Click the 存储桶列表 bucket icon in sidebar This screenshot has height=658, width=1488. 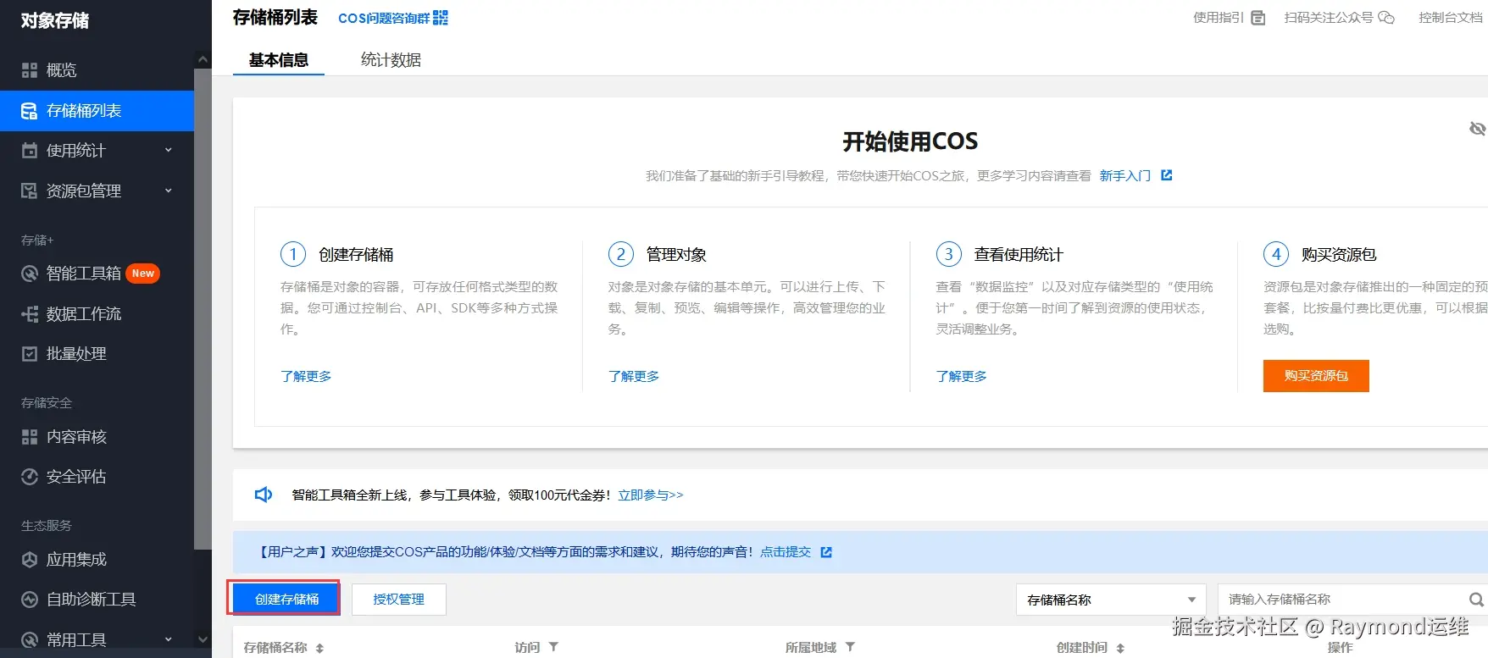point(30,111)
